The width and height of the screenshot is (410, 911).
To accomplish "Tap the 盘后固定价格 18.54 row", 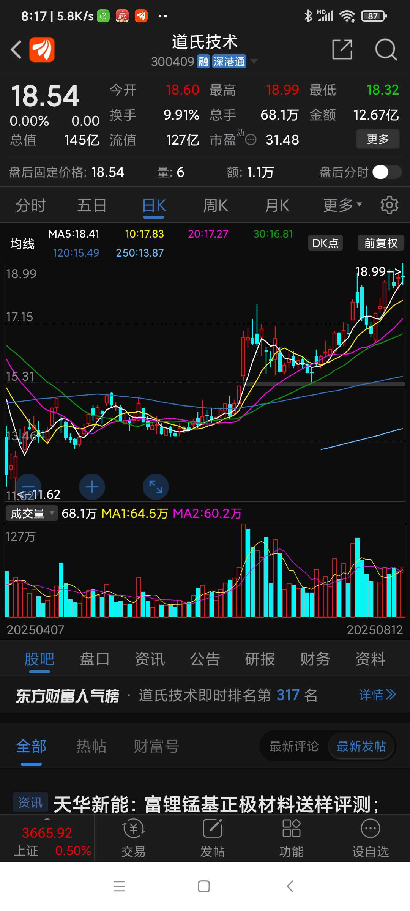I will 66,172.
